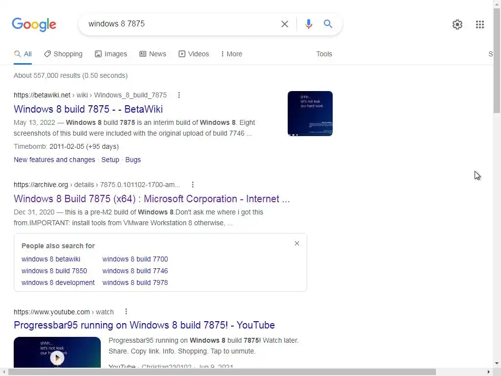
Task: Search for windows 8 build 7978 suggestion
Action: [135, 282]
